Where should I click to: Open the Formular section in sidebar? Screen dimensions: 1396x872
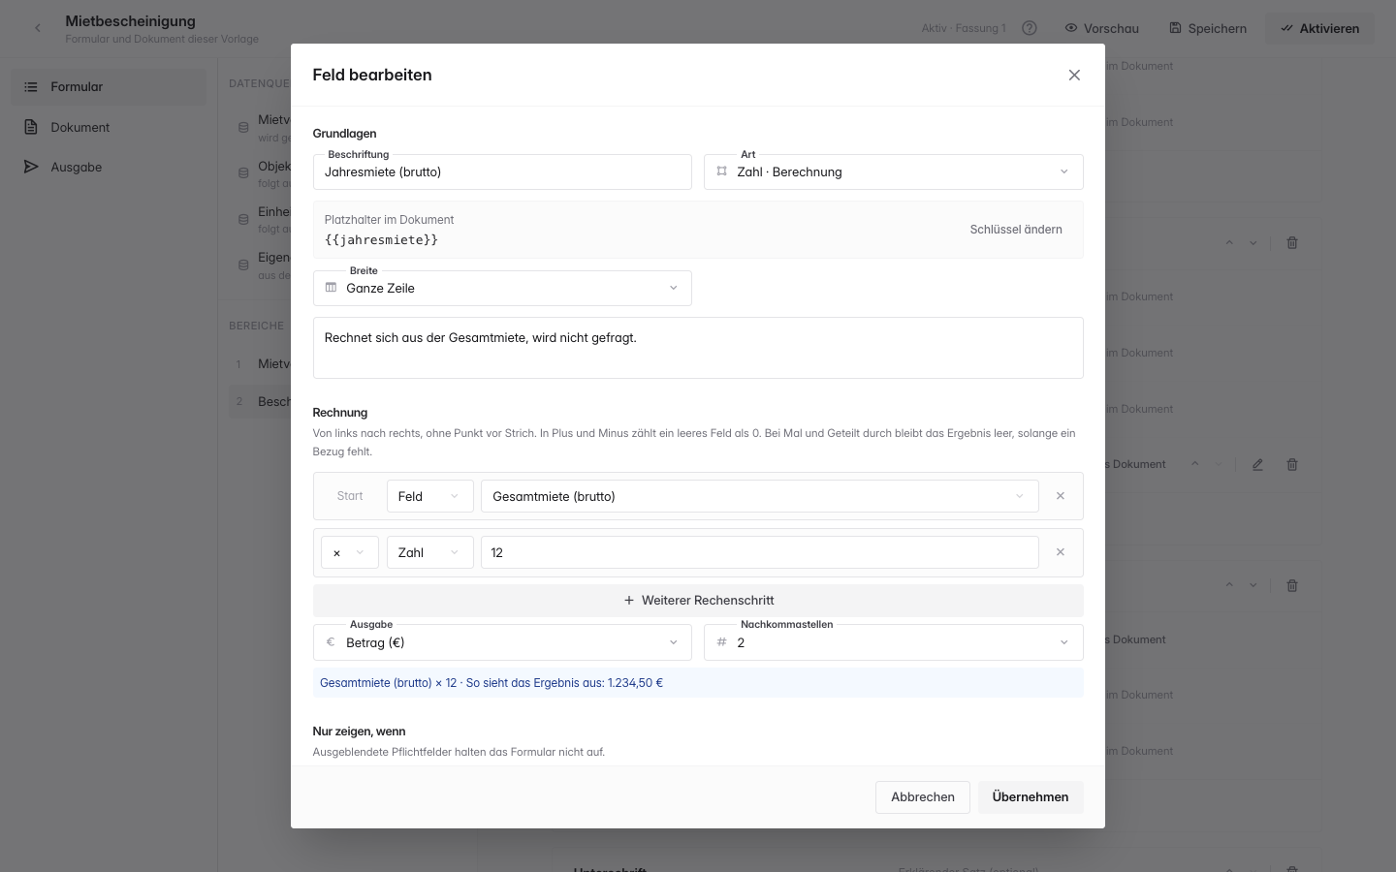109,86
